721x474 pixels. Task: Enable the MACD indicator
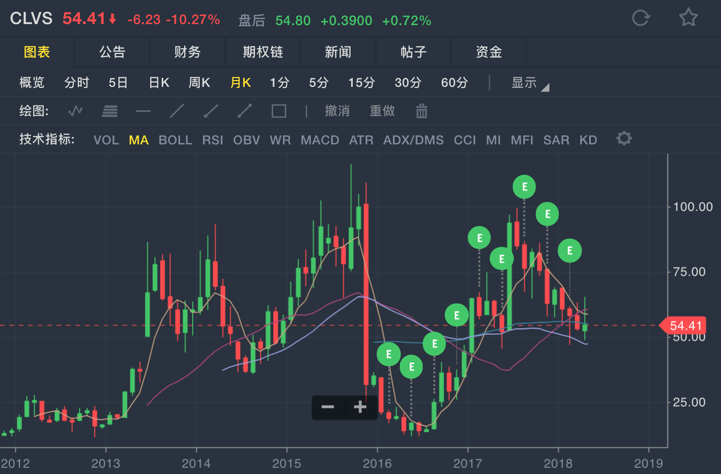coord(320,140)
